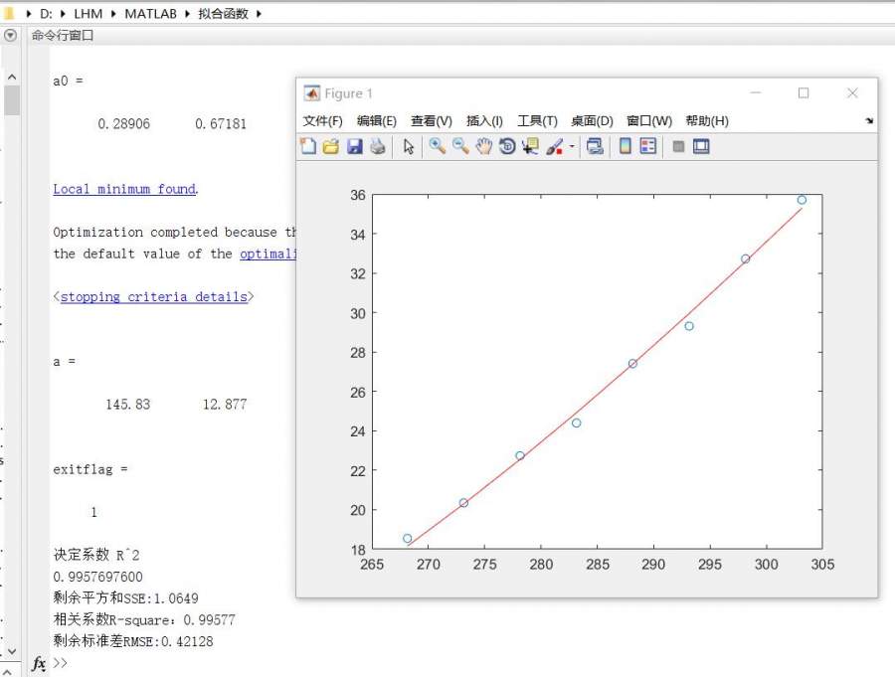Activate the Pan hand tool
This screenshot has height=677, width=895.
484,147
